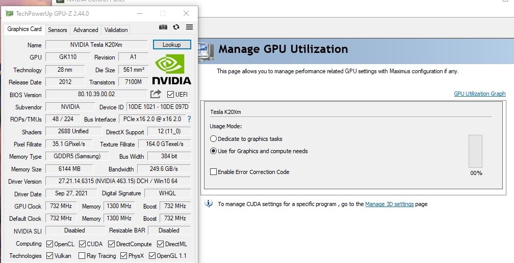
Task: Click the Name field NVIDIA Tesla K20Xm
Action: (96, 44)
